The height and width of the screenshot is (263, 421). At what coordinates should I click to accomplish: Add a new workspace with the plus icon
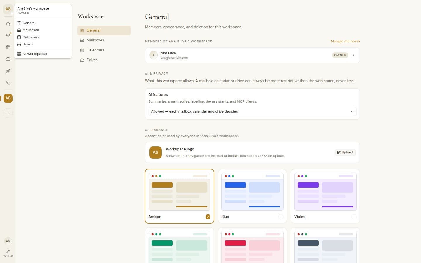pyautogui.click(x=8, y=113)
